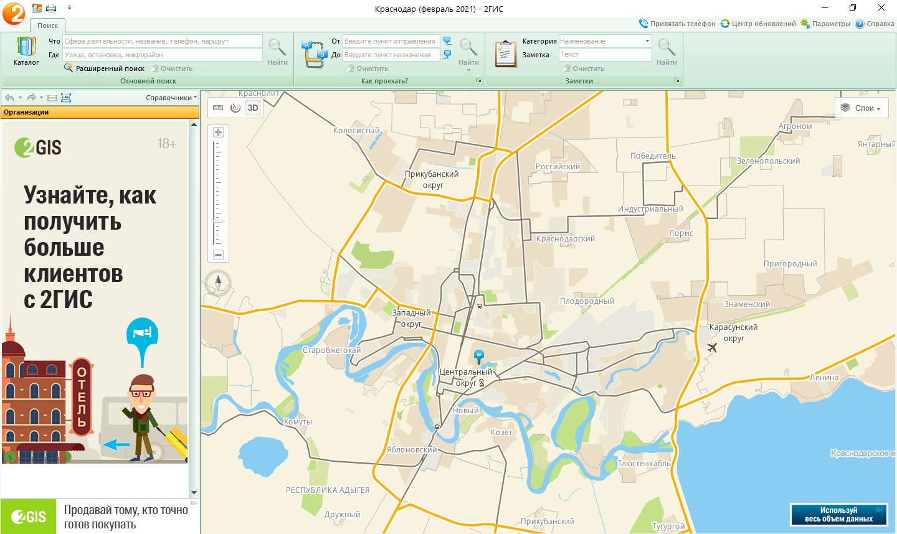This screenshot has width=897, height=534.
Task: Click Найти magnifier in Как проехать group
Action: [x=468, y=52]
